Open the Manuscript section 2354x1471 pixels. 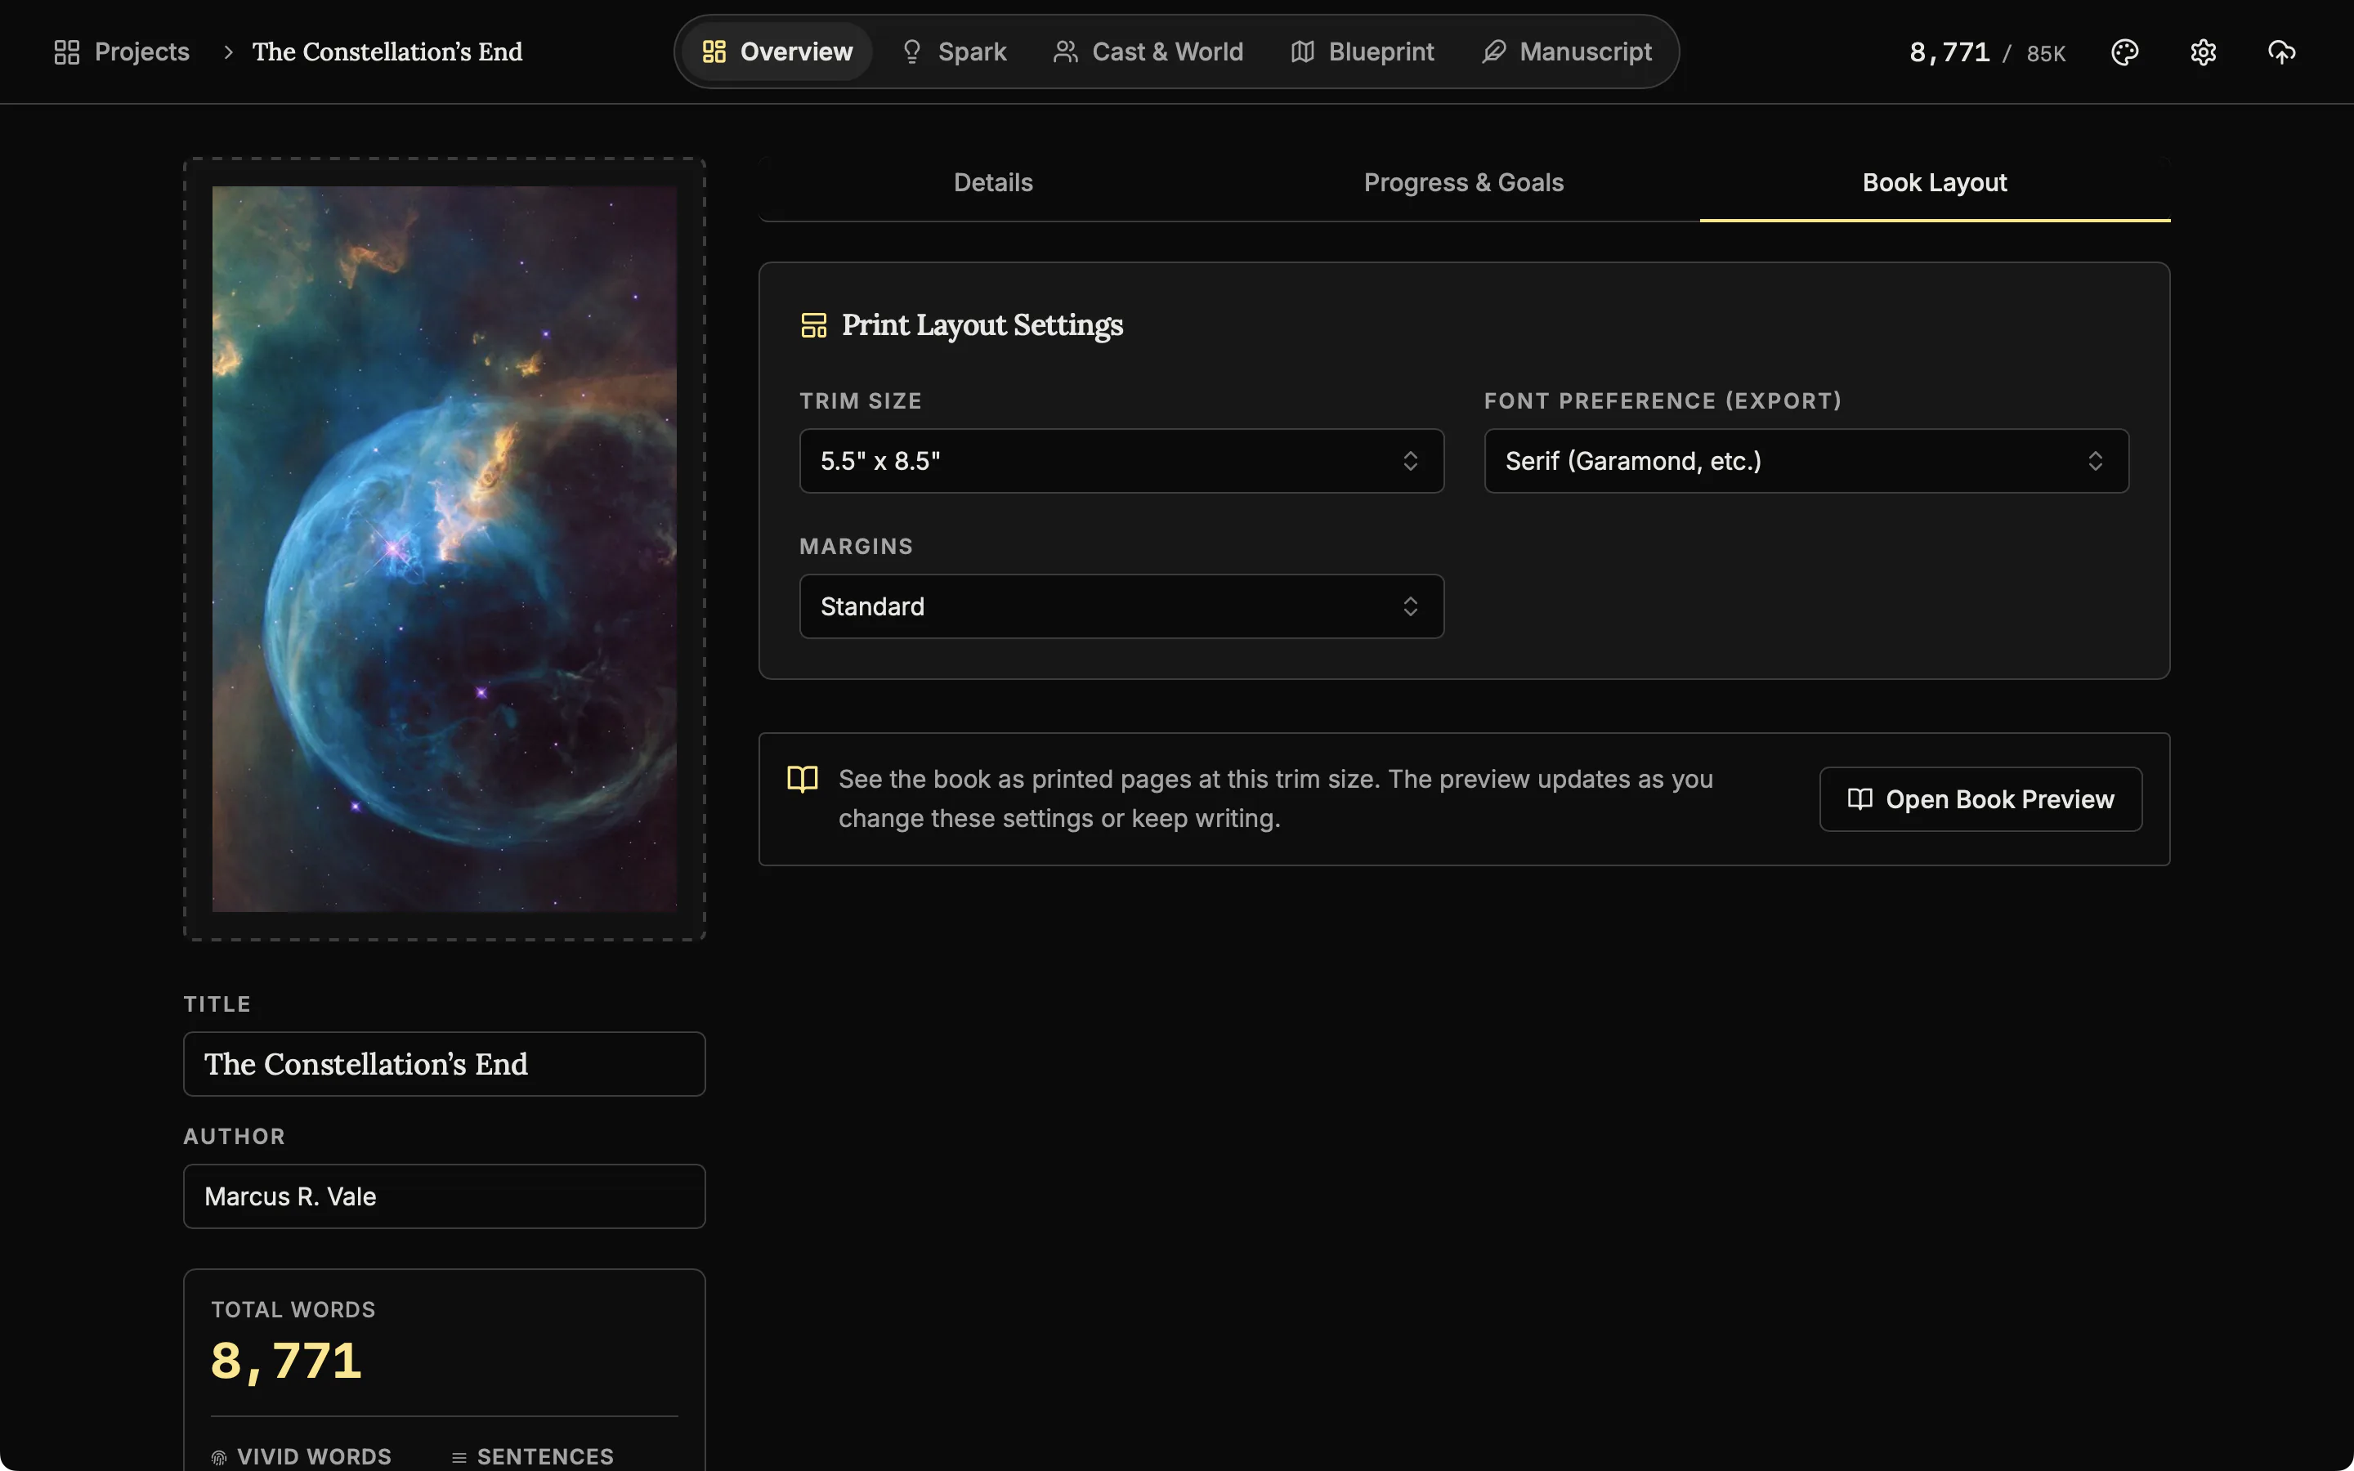tap(1566, 51)
